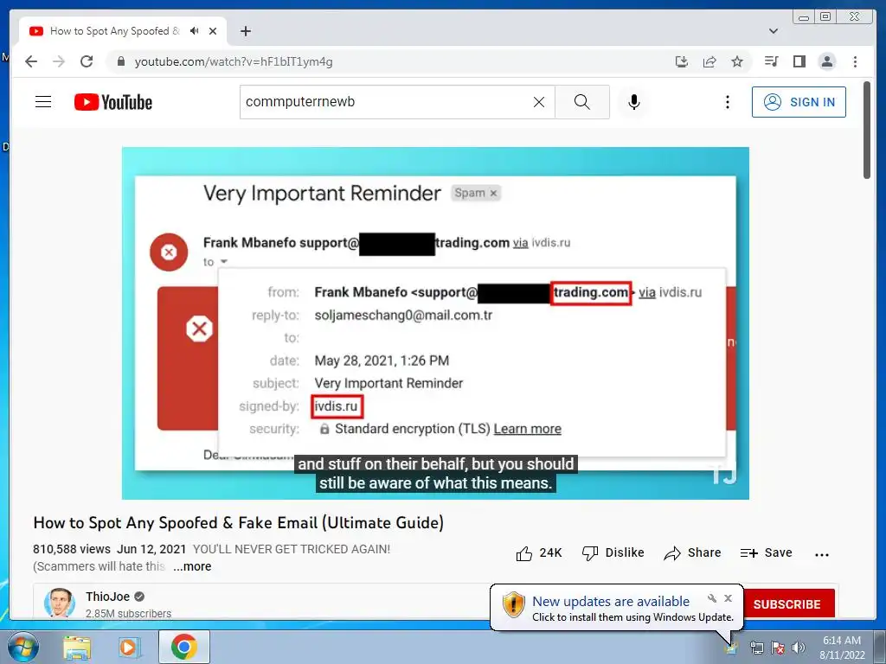Save the video to a playlist
Viewport: 886px width, 664px height.
tap(767, 552)
